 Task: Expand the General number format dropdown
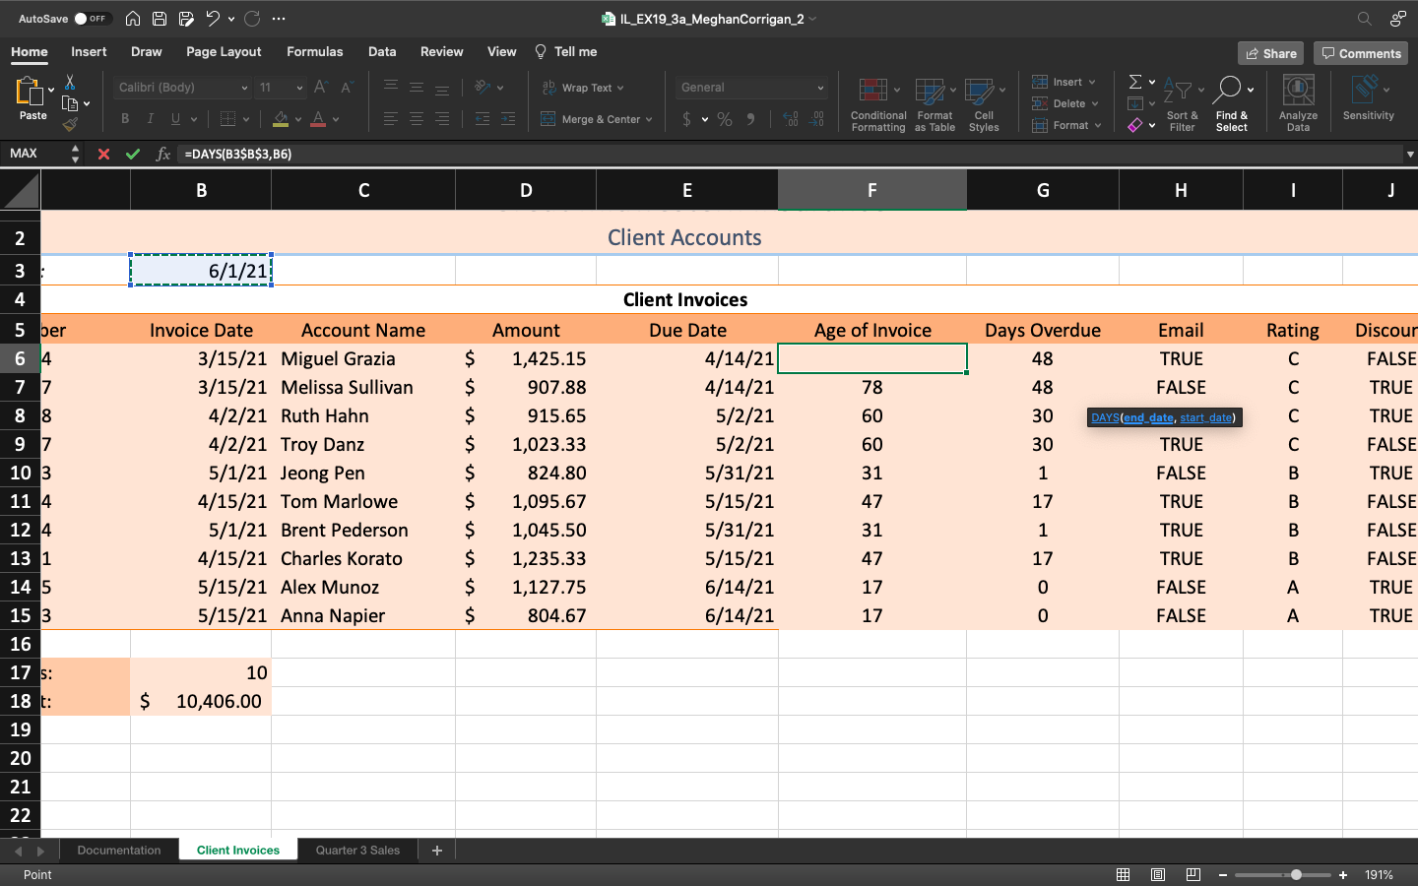820,87
